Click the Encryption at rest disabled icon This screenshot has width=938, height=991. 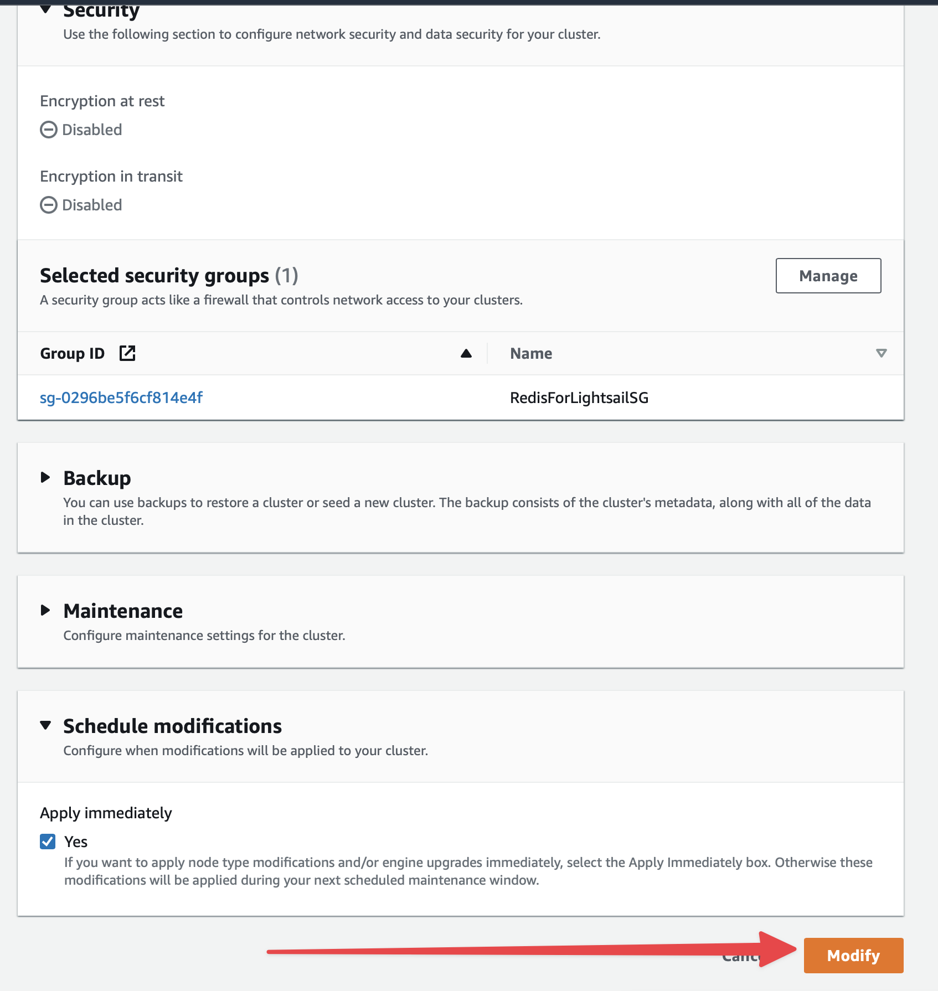49,130
